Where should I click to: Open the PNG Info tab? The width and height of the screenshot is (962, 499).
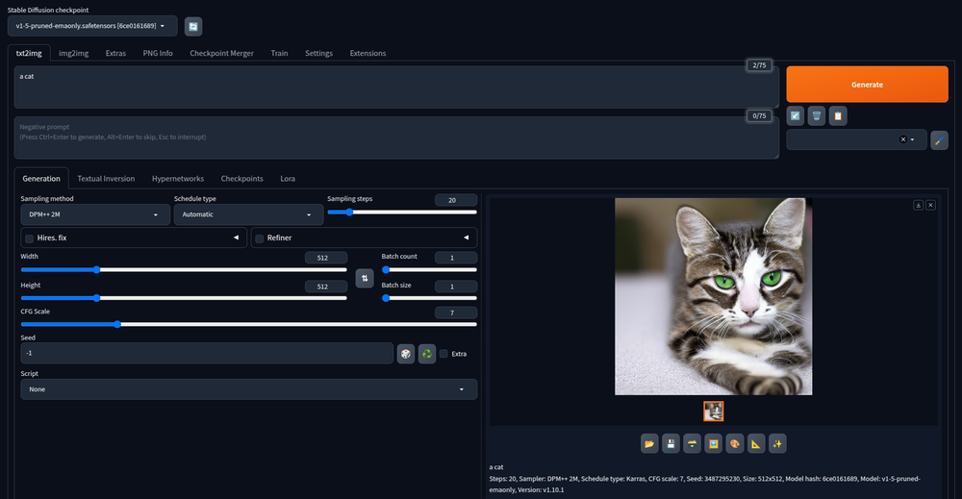(158, 53)
